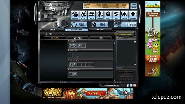Select the КОРАБЛЬ sub-tab
Viewport: 185px width, 104px height.
(55, 38)
